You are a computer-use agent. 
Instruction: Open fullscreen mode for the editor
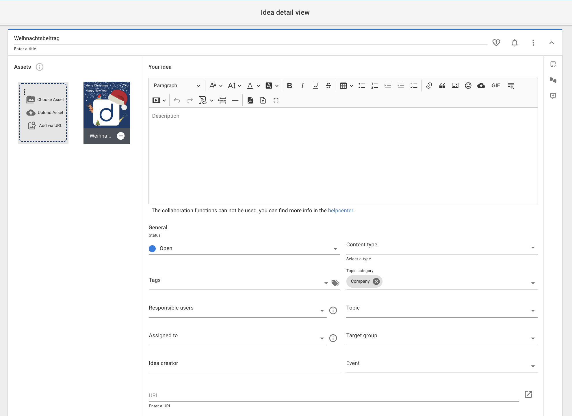pyautogui.click(x=276, y=100)
